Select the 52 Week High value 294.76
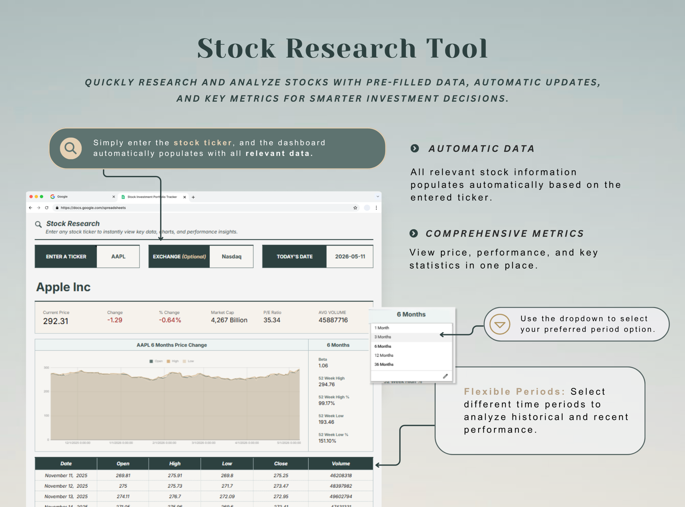 (x=327, y=385)
